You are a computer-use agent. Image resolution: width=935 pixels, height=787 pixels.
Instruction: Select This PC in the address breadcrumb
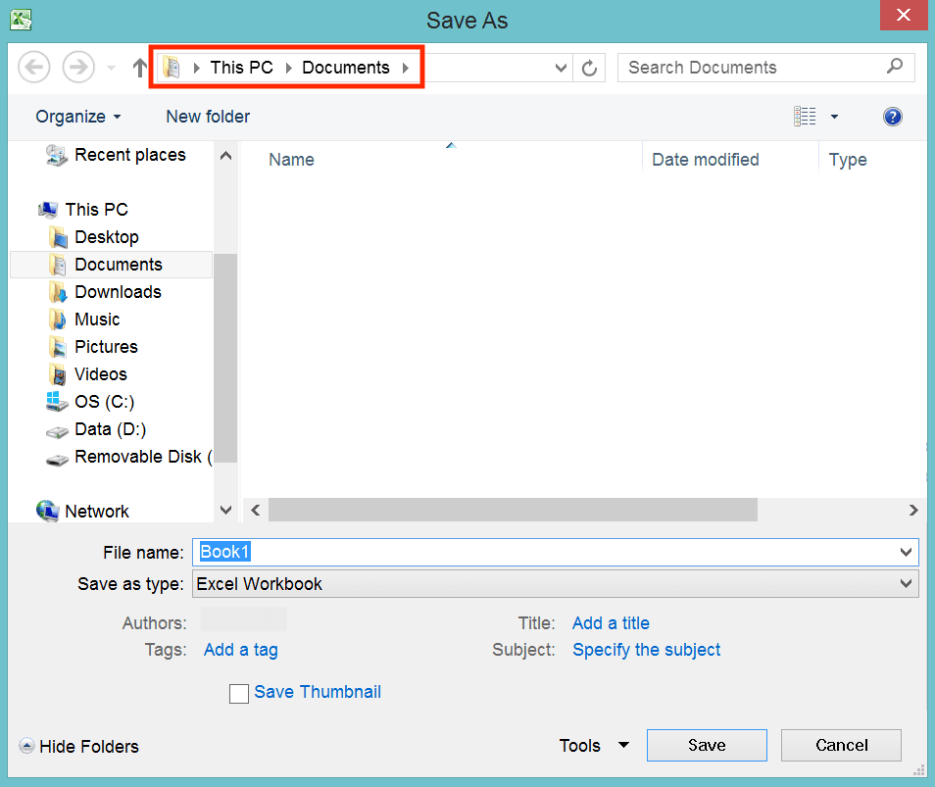[x=241, y=68]
